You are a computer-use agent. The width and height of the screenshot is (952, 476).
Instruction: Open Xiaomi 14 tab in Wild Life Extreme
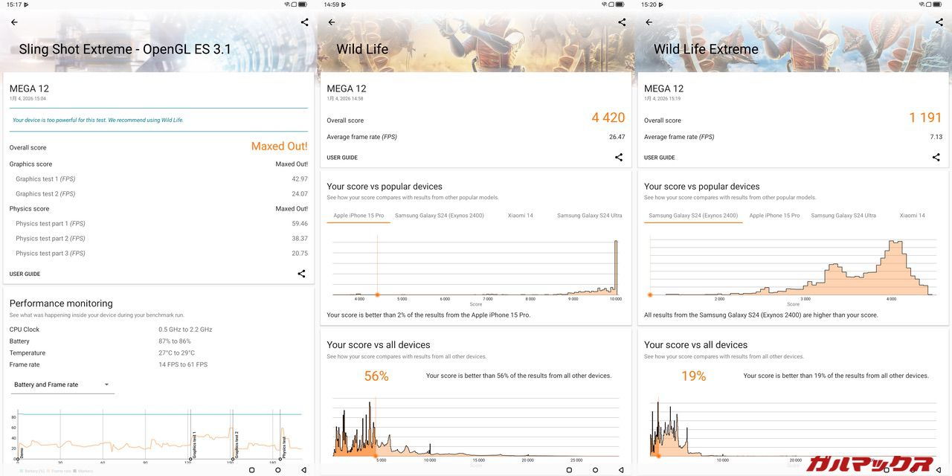point(912,216)
